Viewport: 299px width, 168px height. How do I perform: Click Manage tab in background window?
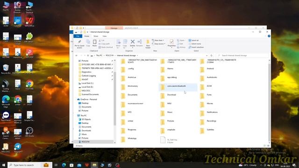pyautogui.click(x=114, y=28)
